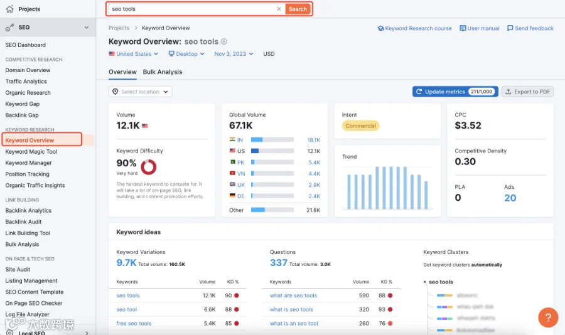
Task: Switch to the Bulk Analysis tab
Action: tap(163, 72)
